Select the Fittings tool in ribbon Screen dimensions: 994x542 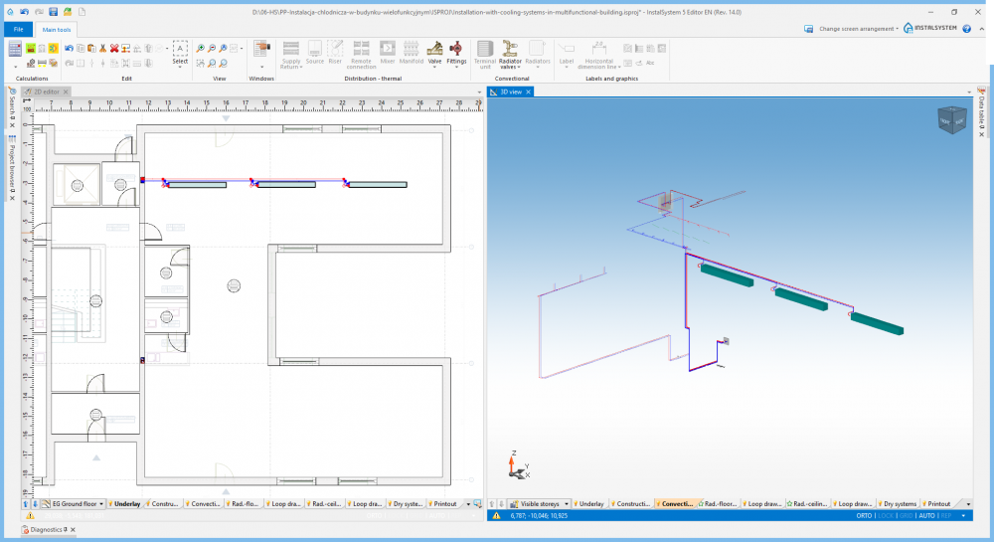[x=456, y=50]
